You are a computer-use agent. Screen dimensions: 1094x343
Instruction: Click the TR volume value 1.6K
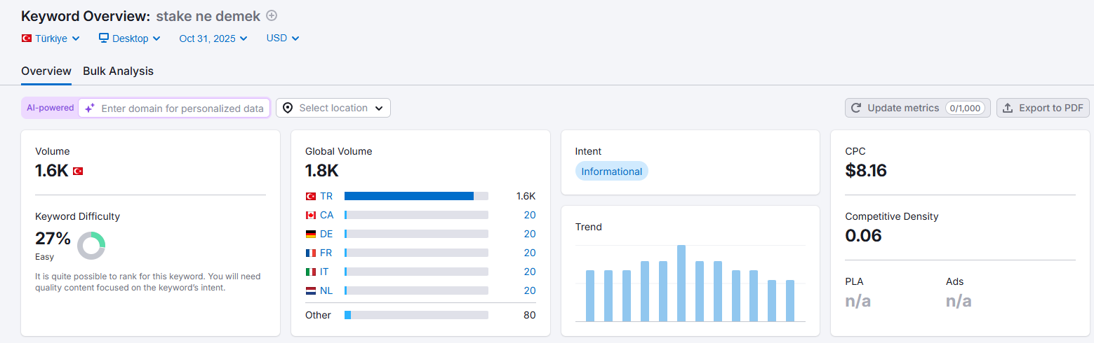point(526,196)
